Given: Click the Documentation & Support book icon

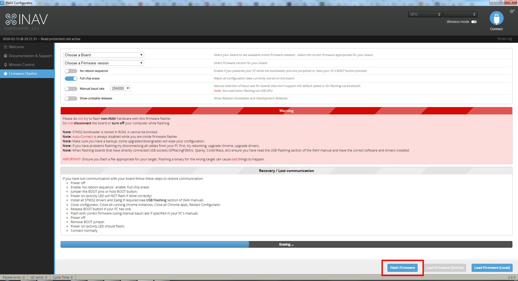Looking at the screenshot, I should pyautogui.click(x=5, y=56).
